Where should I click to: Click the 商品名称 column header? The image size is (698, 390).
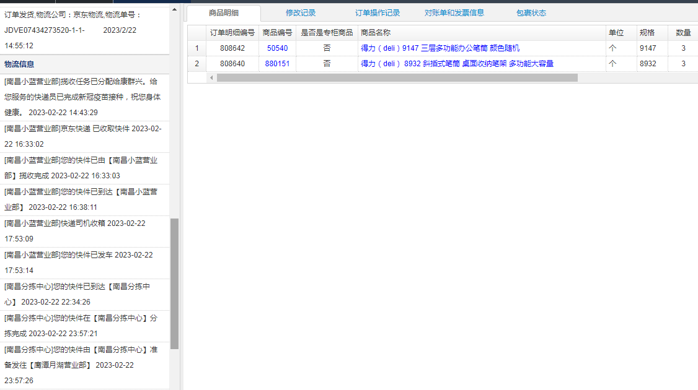(x=482, y=33)
